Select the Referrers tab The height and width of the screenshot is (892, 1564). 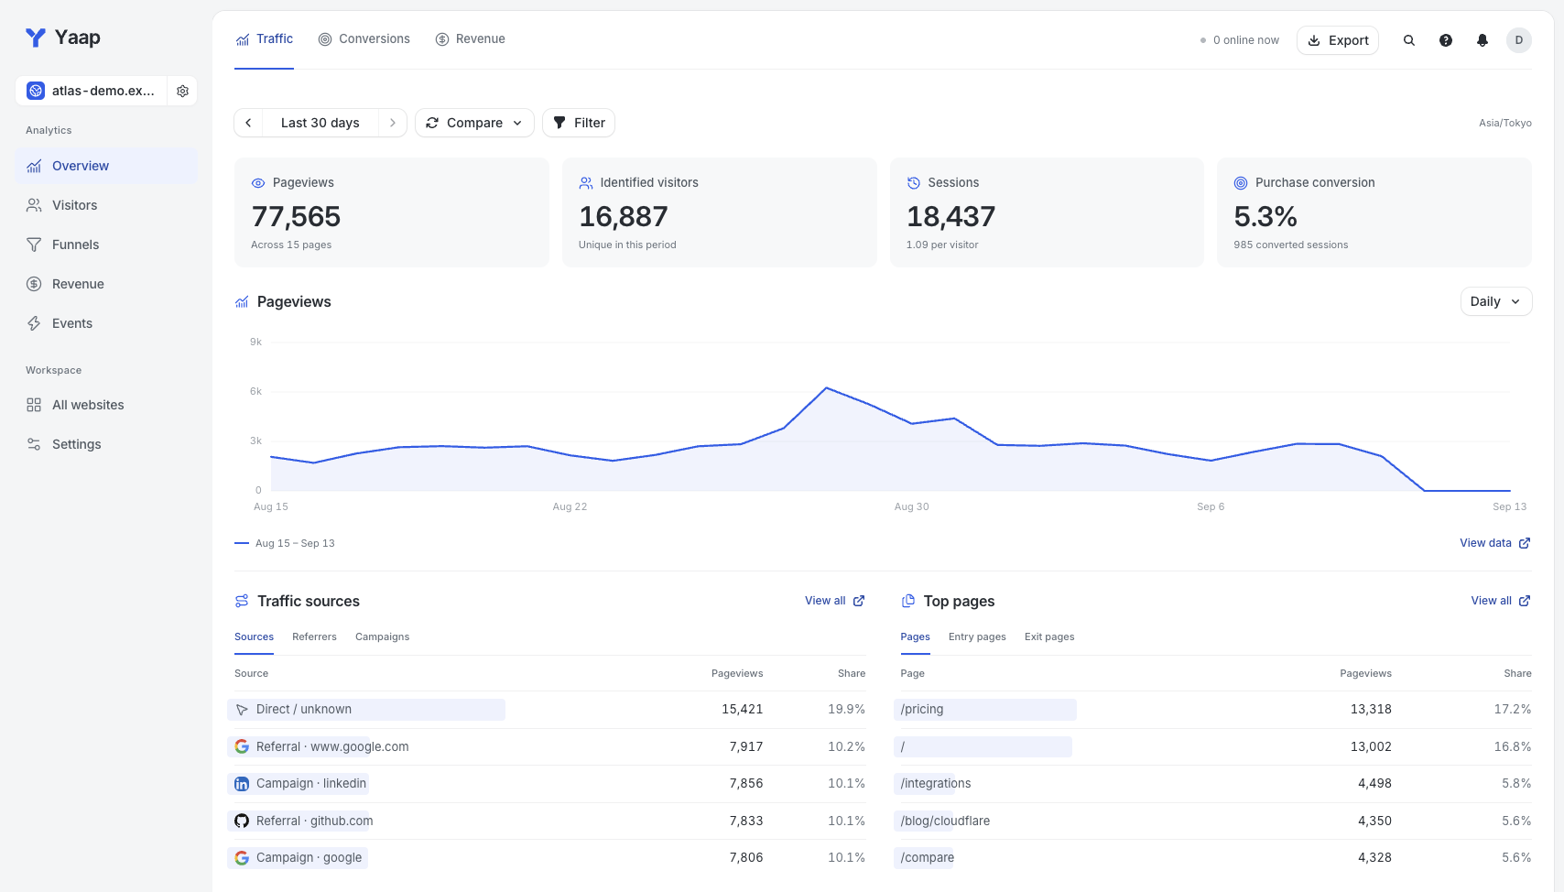click(314, 636)
